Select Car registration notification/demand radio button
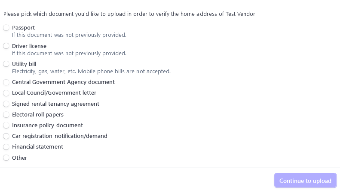This screenshot has width=340, height=191. 6,136
